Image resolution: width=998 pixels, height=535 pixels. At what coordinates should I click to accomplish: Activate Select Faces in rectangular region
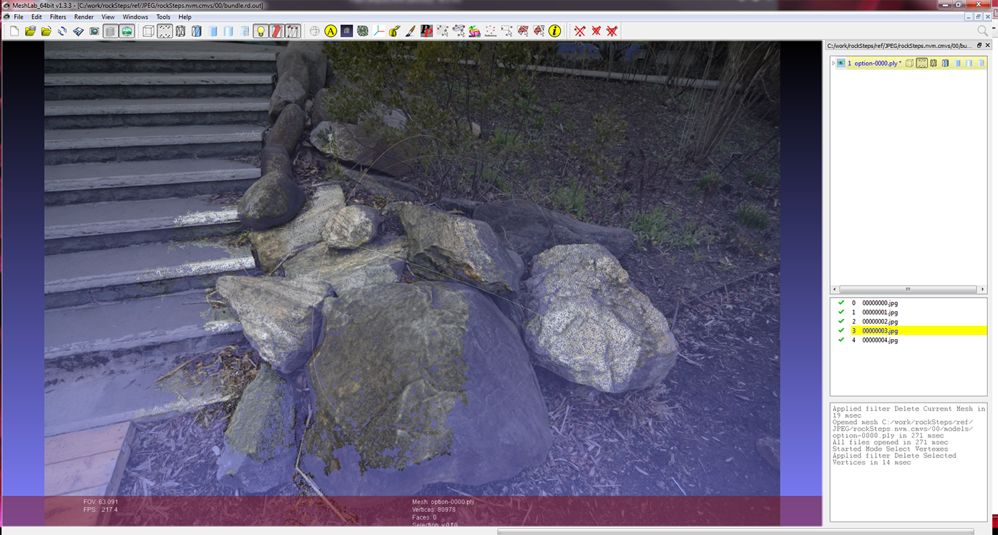[523, 31]
